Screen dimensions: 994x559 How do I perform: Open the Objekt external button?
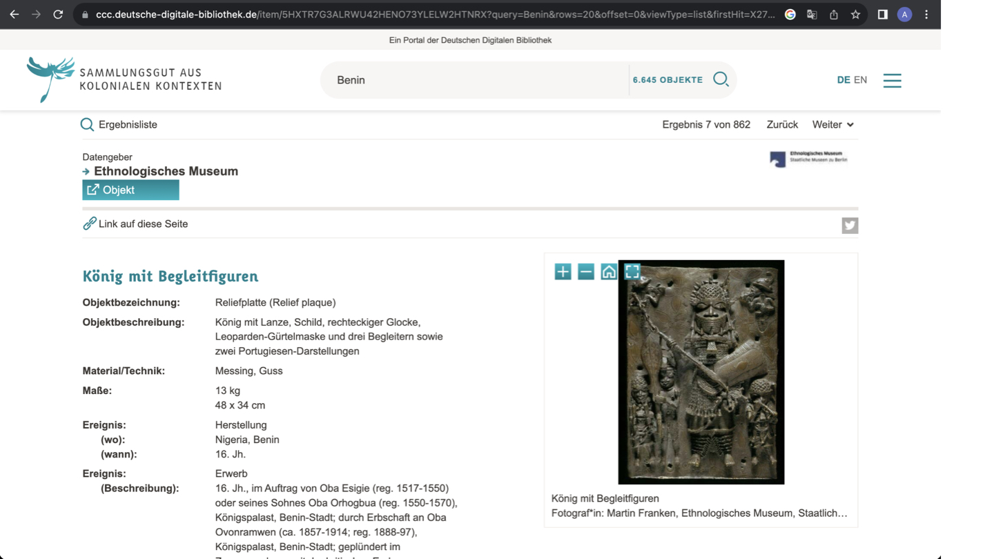130,190
